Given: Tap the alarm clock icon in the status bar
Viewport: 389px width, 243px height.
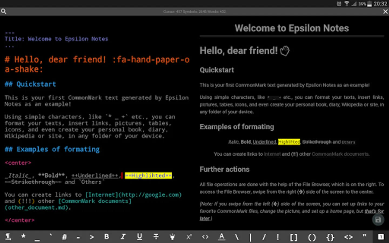Looking at the screenshot, I should pyautogui.click(x=339, y=4).
